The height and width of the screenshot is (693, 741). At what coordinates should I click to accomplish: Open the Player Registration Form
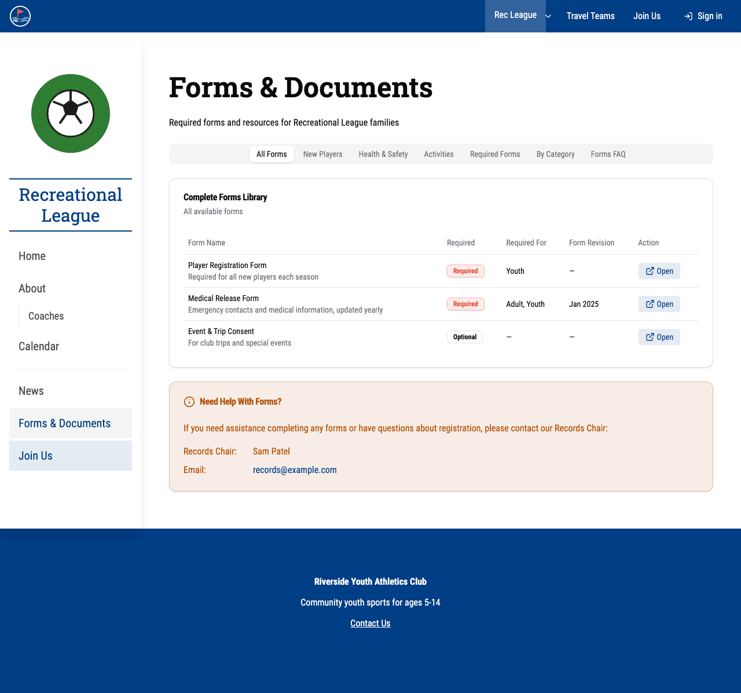pos(659,271)
